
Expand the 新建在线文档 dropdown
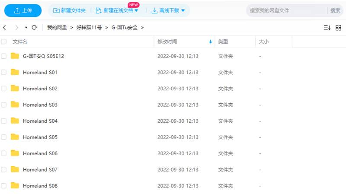137,11
